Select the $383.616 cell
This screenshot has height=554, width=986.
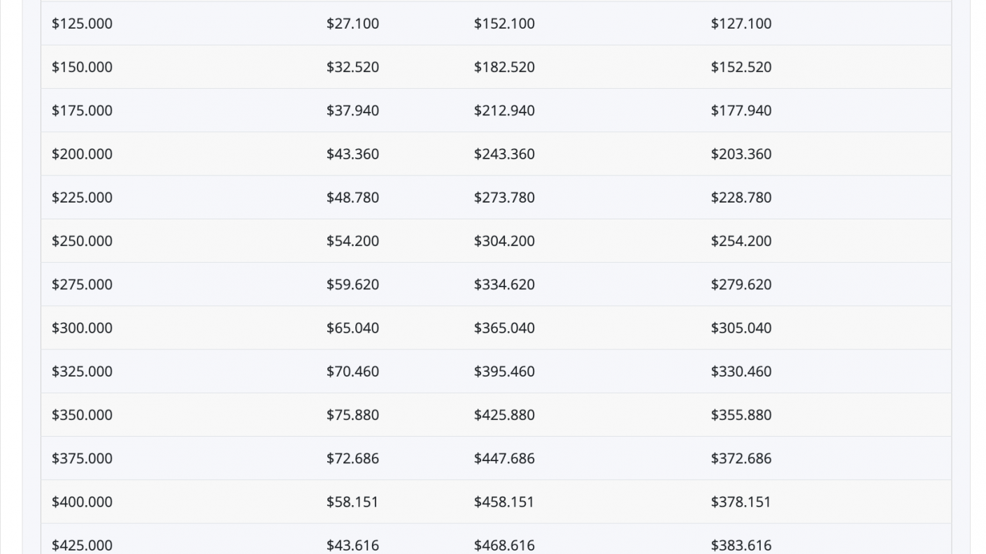741,545
